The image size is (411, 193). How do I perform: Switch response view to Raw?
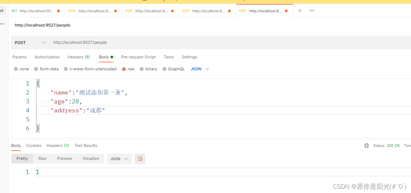pyautogui.click(x=42, y=159)
